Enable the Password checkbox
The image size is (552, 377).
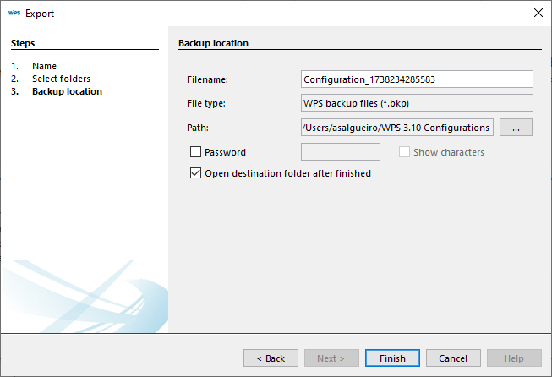point(196,152)
